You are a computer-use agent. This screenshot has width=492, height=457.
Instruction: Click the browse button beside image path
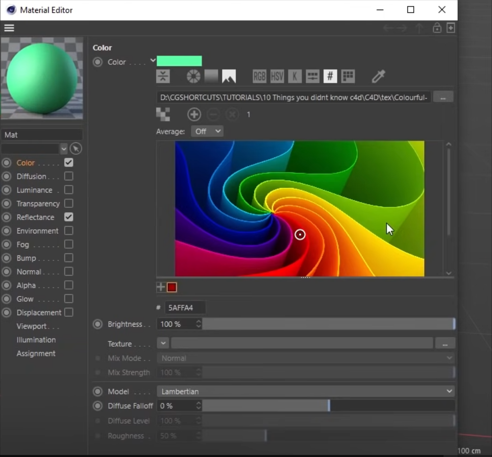point(443,97)
